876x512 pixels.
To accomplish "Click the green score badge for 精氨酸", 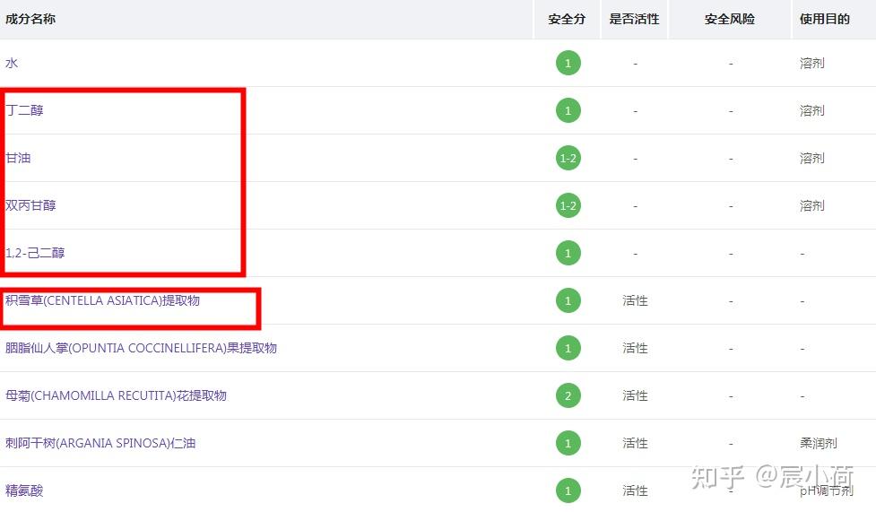I will (568, 490).
